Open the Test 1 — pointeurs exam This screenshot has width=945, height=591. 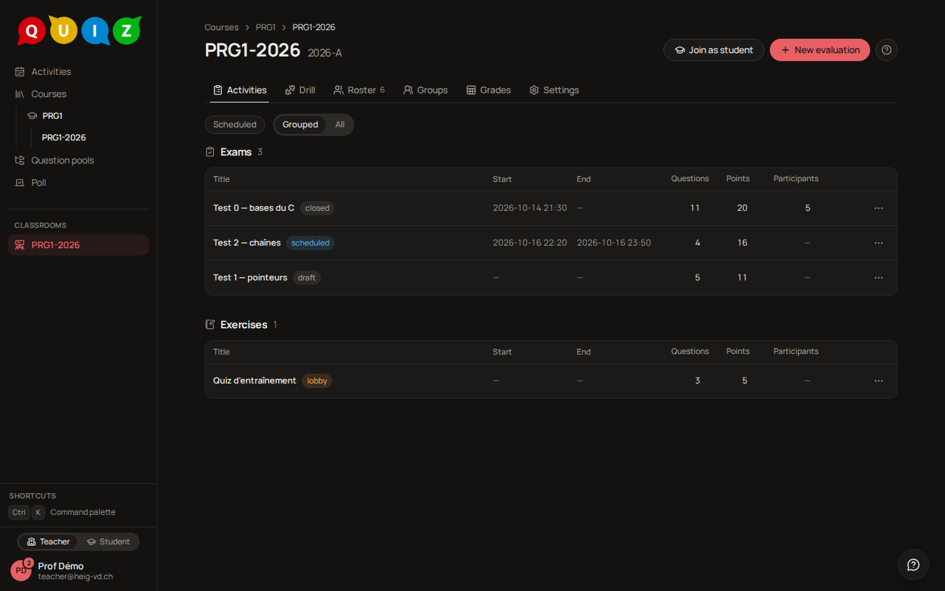coord(250,278)
